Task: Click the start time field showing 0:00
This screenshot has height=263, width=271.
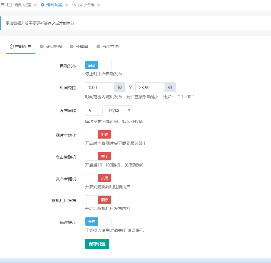Action: pyautogui.click(x=100, y=87)
